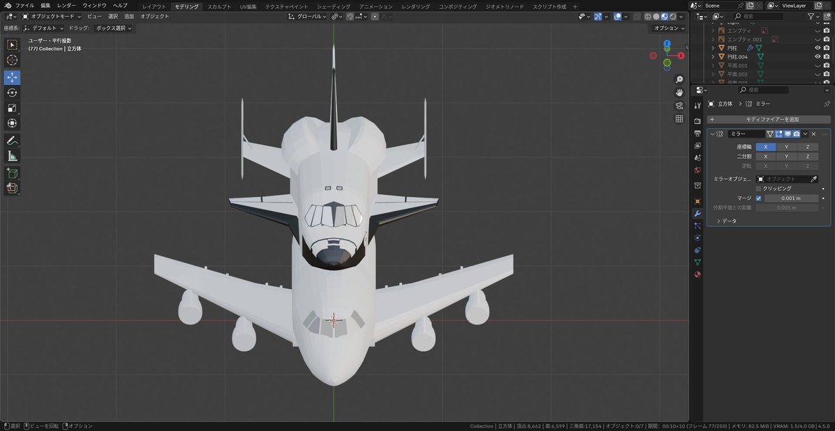This screenshot has height=431, width=835.
Task: Enable the Clipping checkbox
Action: pyautogui.click(x=758, y=189)
